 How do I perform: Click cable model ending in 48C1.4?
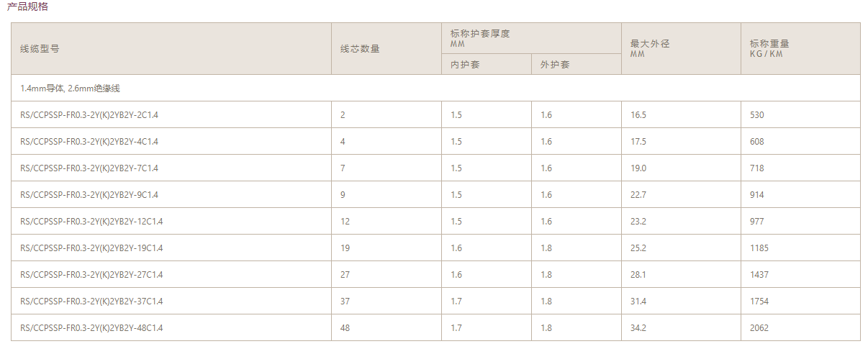pos(91,328)
